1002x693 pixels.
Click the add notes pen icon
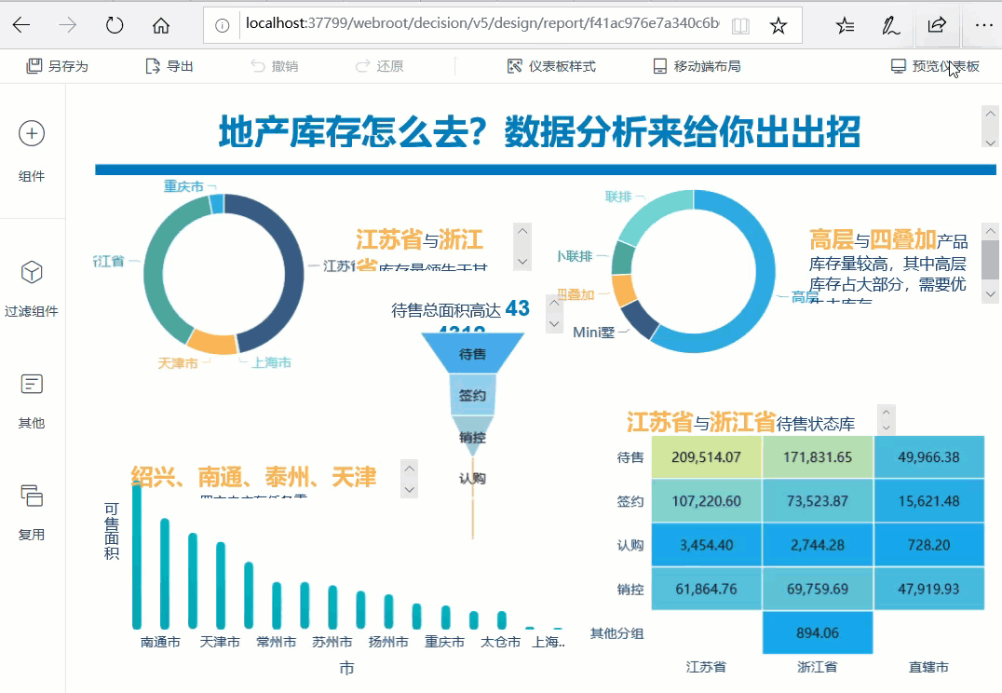890,25
